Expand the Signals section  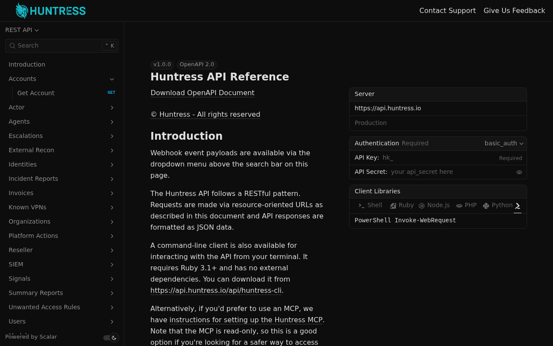click(112, 279)
